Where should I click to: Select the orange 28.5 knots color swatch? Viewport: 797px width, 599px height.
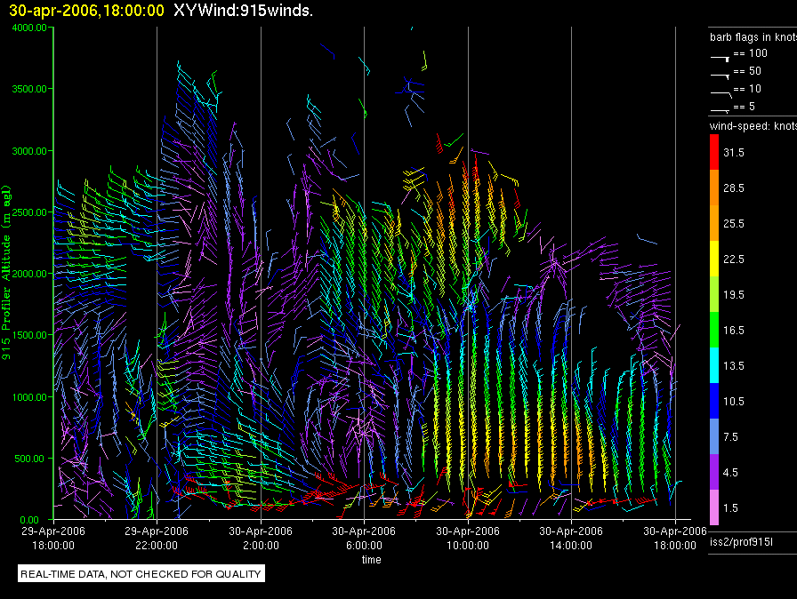(715, 188)
